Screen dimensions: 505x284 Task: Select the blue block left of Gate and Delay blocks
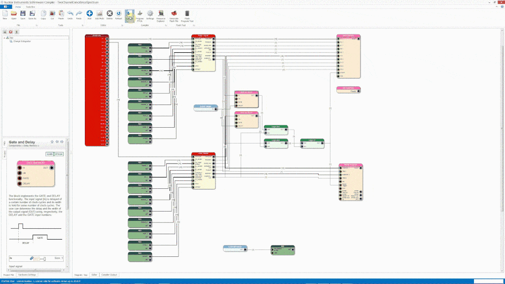[x=206, y=107]
